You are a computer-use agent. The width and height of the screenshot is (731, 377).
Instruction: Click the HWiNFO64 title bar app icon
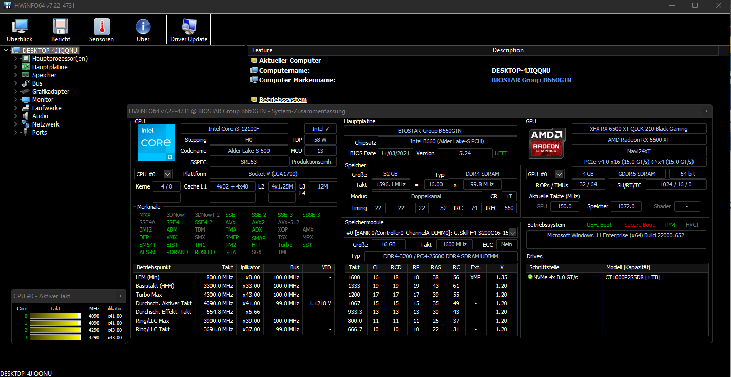click(7, 5)
